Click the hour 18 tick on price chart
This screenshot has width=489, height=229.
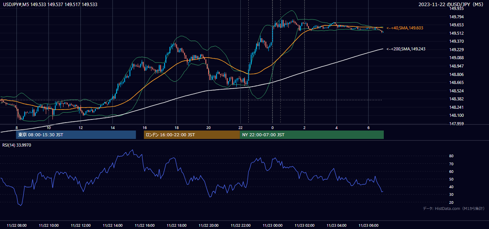pos(176,127)
